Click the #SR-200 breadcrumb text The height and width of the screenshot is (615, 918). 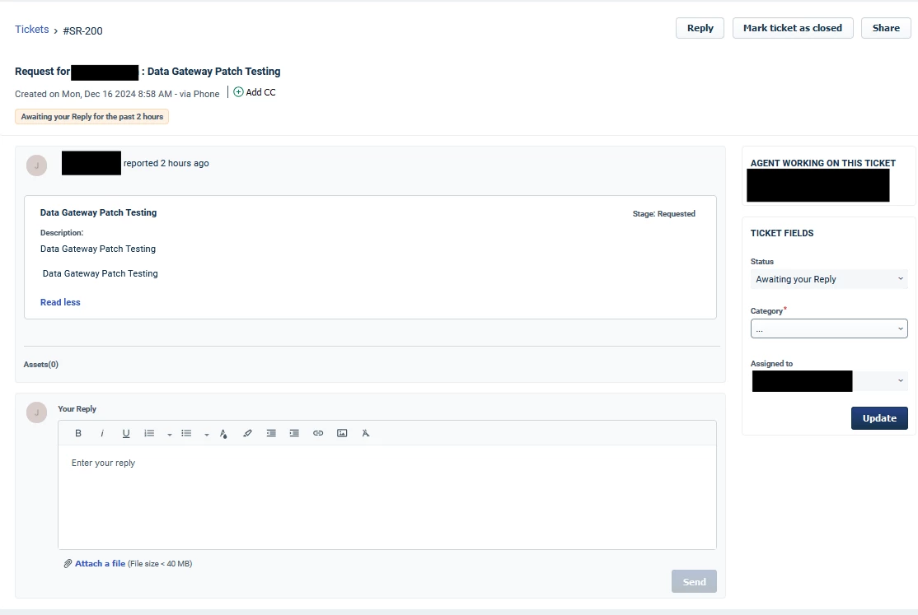[x=82, y=31]
